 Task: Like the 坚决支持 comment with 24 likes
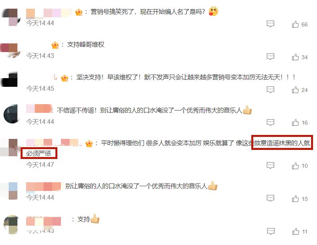[295, 90]
